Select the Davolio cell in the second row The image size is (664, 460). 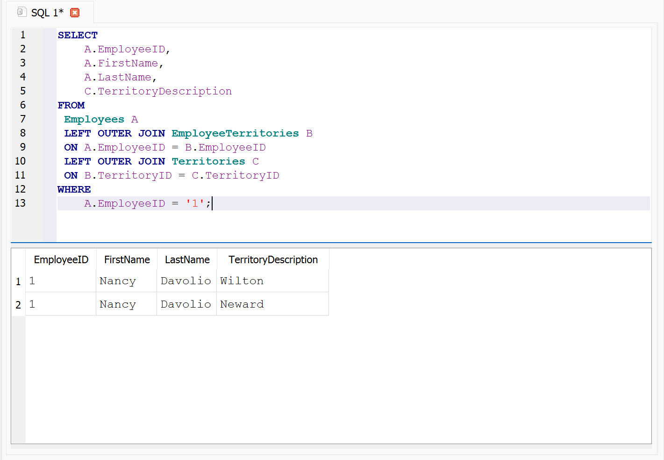click(x=186, y=304)
